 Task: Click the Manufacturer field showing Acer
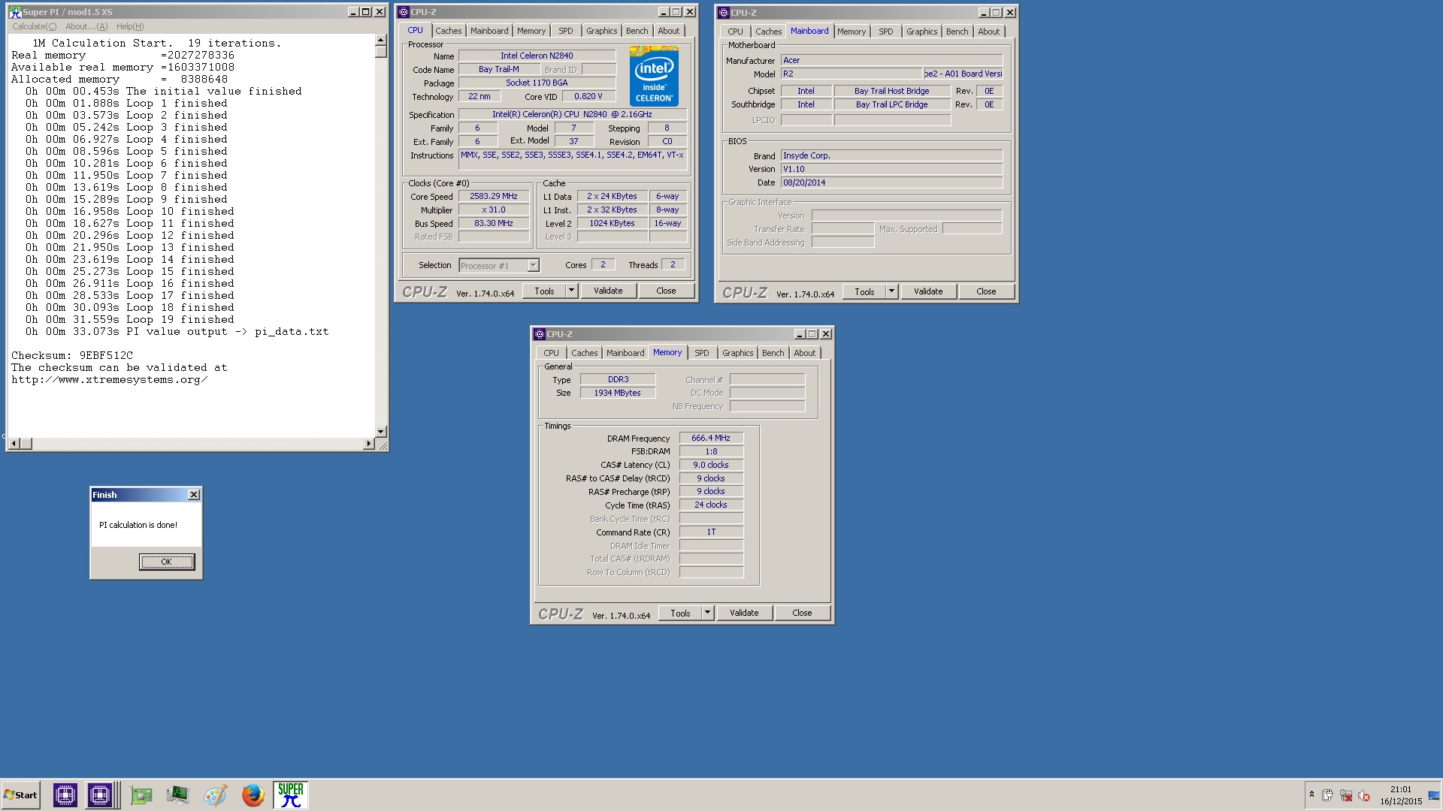[891, 60]
